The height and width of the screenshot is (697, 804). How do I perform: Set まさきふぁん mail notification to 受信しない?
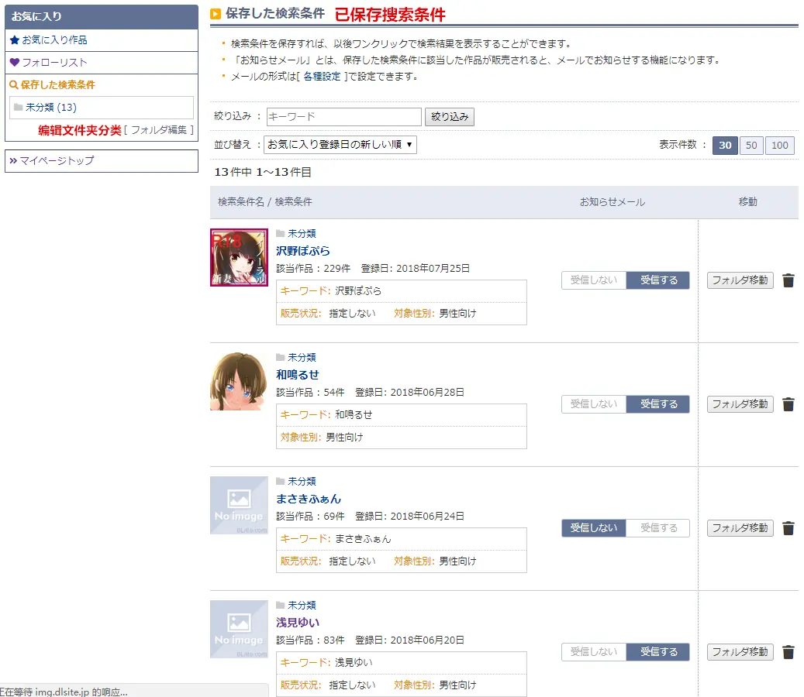click(x=594, y=528)
